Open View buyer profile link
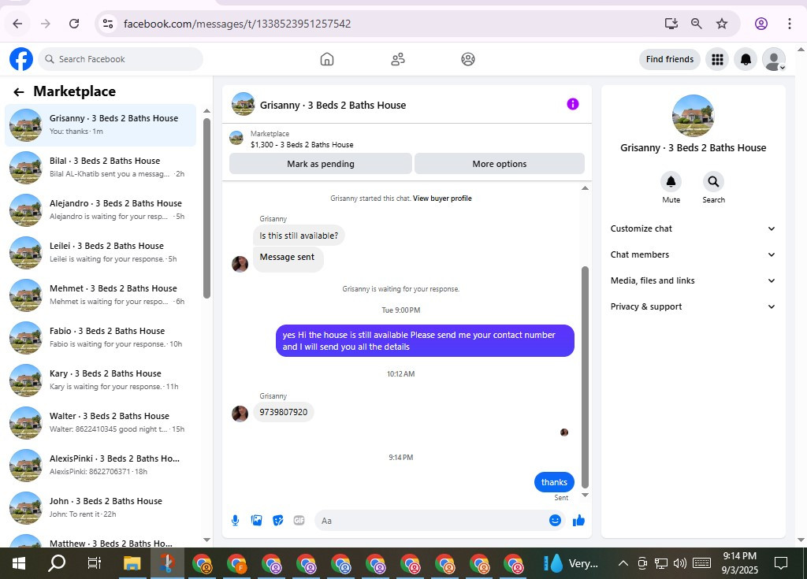This screenshot has height=579, width=807. pos(442,199)
